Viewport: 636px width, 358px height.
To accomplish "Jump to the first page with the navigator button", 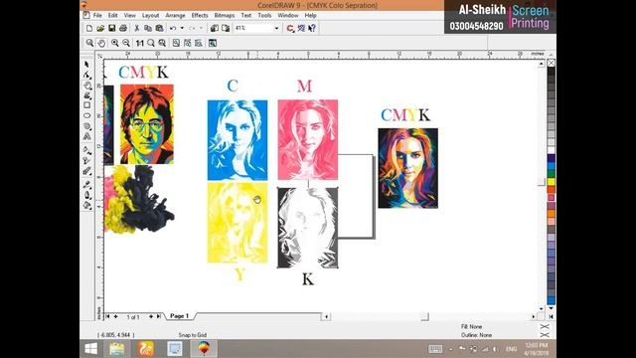I will [108, 316].
